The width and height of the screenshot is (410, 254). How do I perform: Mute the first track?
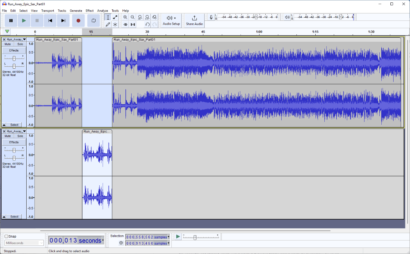tap(7, 44)
